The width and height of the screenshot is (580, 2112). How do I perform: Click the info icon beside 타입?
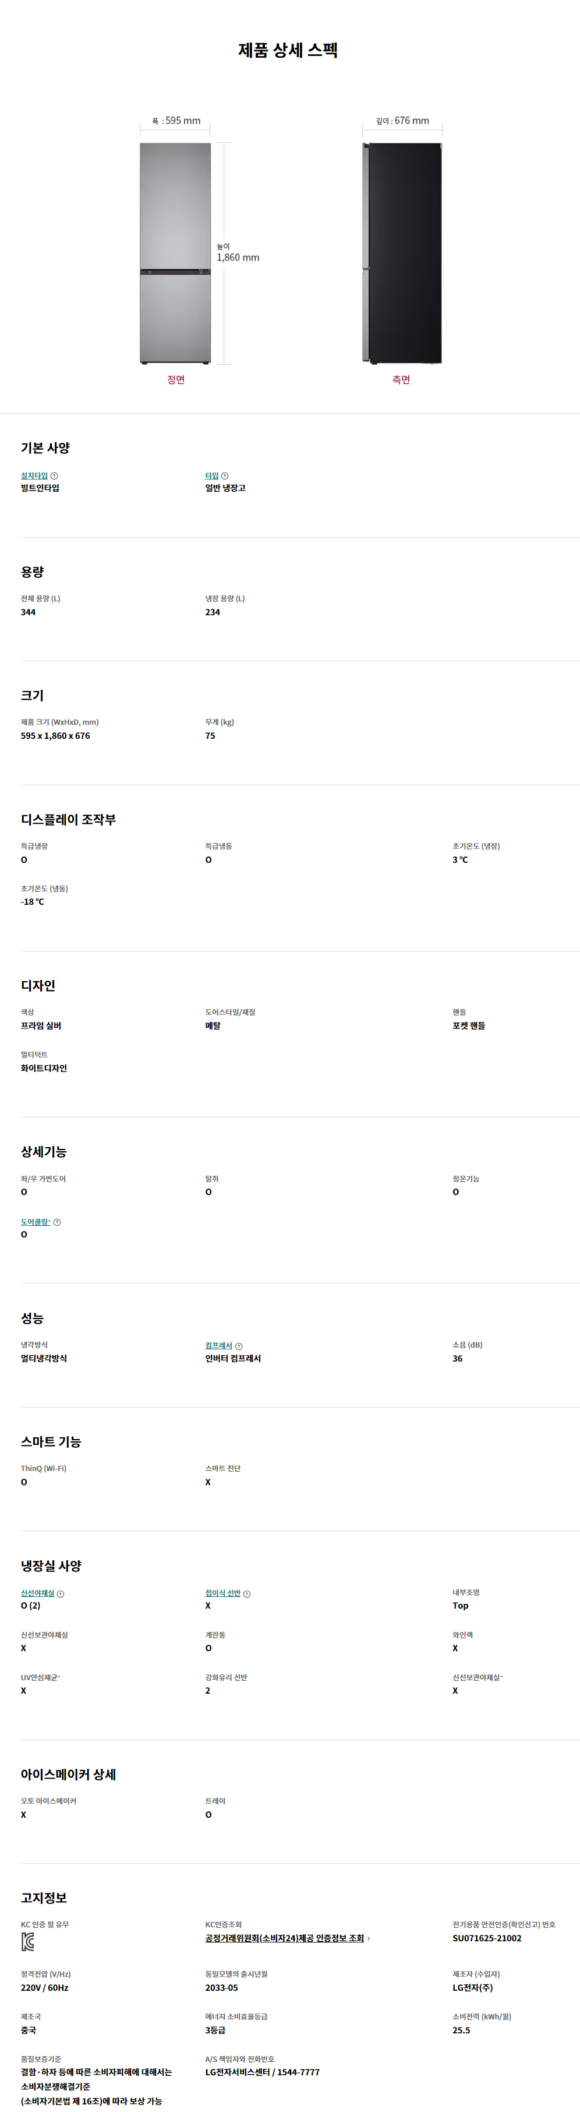point(224,475)
